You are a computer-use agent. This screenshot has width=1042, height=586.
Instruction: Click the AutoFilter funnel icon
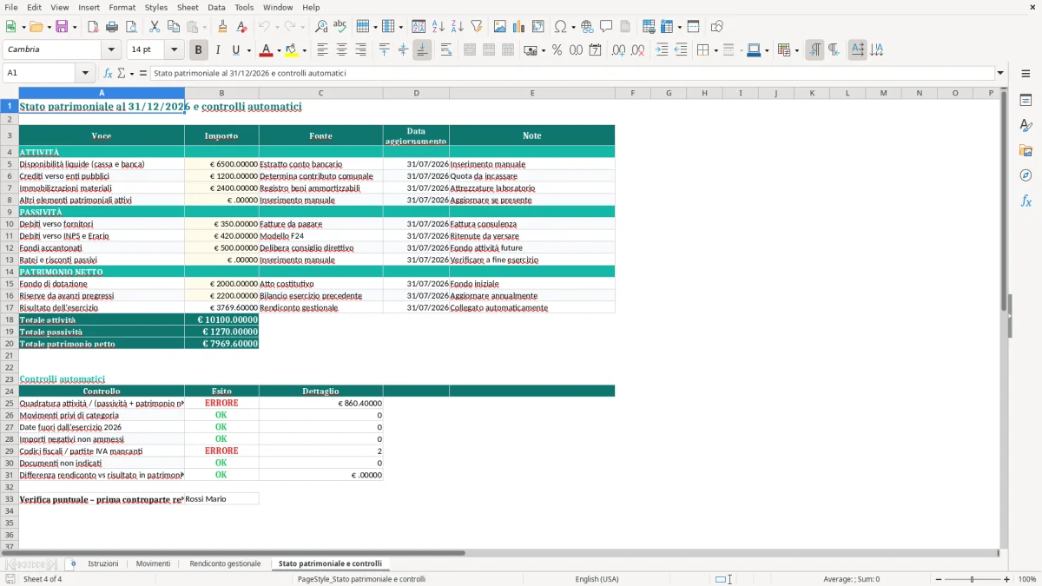[477, 27]
